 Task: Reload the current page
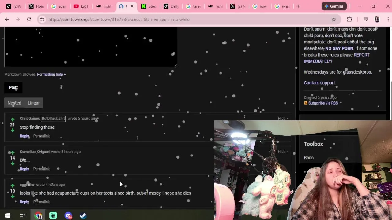29,19
